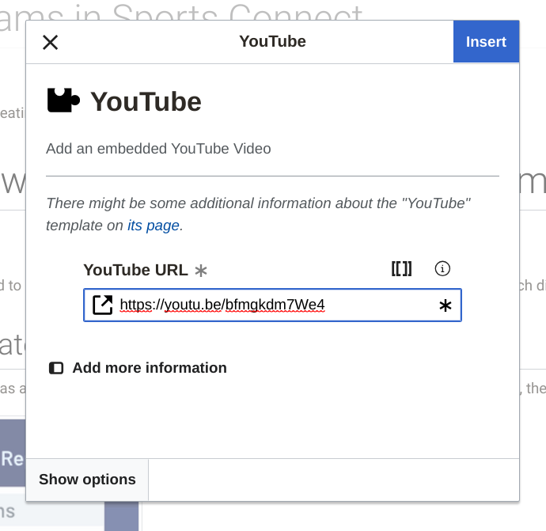Click the double-bracket wikitext icon

(401, 269)
